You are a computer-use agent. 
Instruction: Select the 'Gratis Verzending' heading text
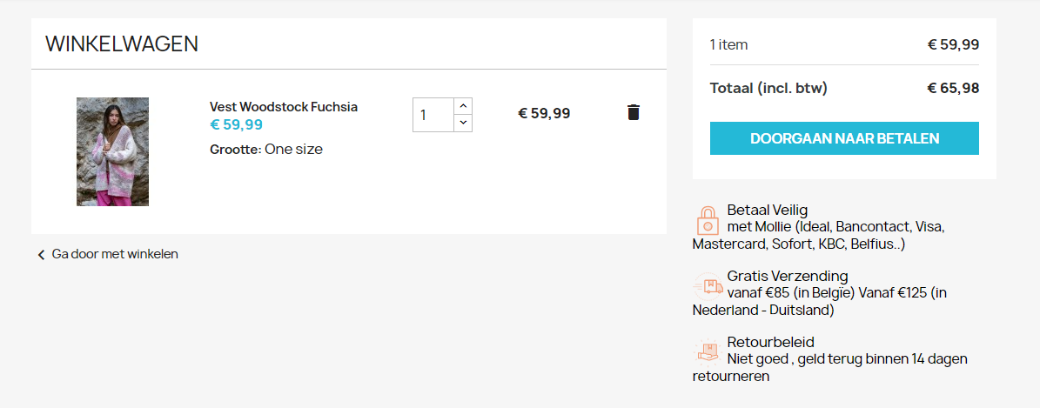(787, 276)
